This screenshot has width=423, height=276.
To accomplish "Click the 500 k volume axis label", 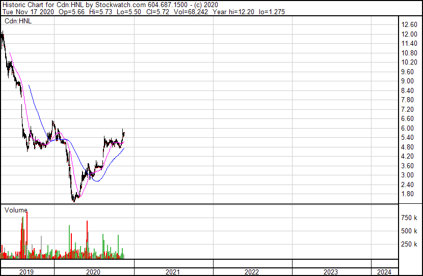I will click(409, 231).
